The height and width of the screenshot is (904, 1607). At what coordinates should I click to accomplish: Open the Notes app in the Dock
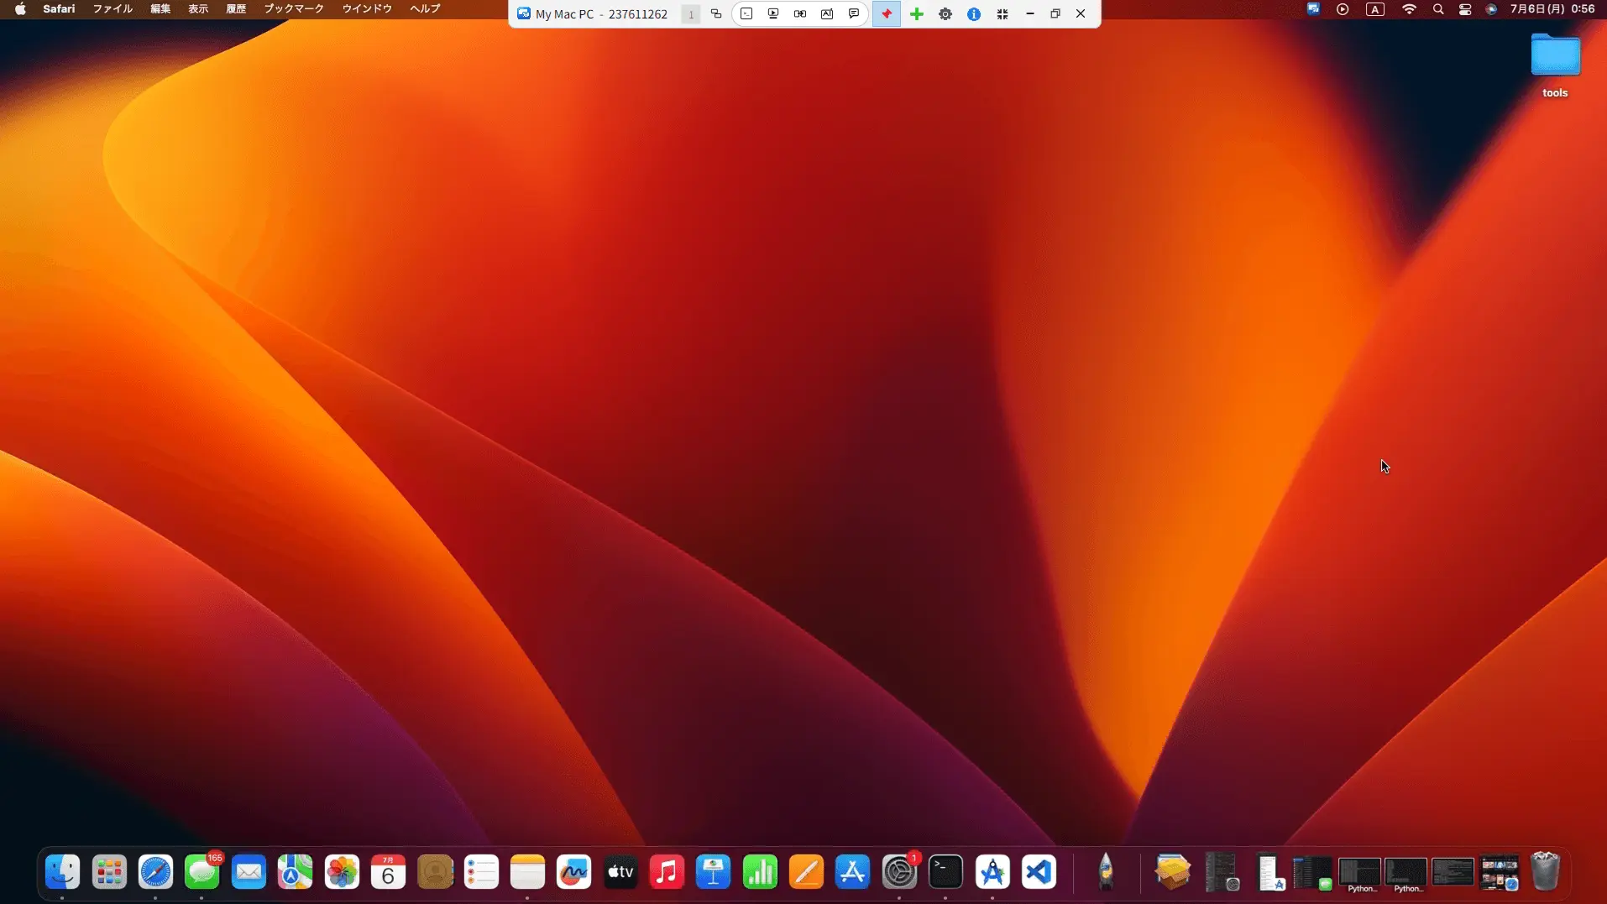[528, 873]
